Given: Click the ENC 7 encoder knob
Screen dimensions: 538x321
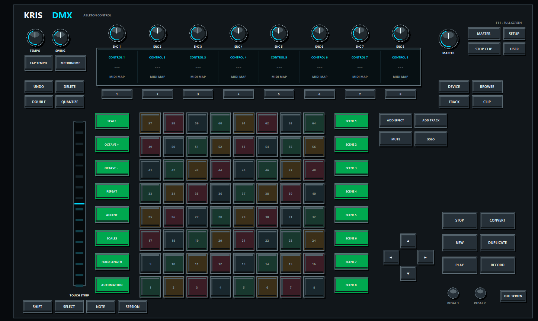Looking at the screenshot, I should pos(360,34).
